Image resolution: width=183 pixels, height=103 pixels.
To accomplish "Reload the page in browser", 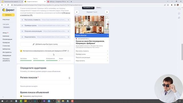I will pos(8,5).
